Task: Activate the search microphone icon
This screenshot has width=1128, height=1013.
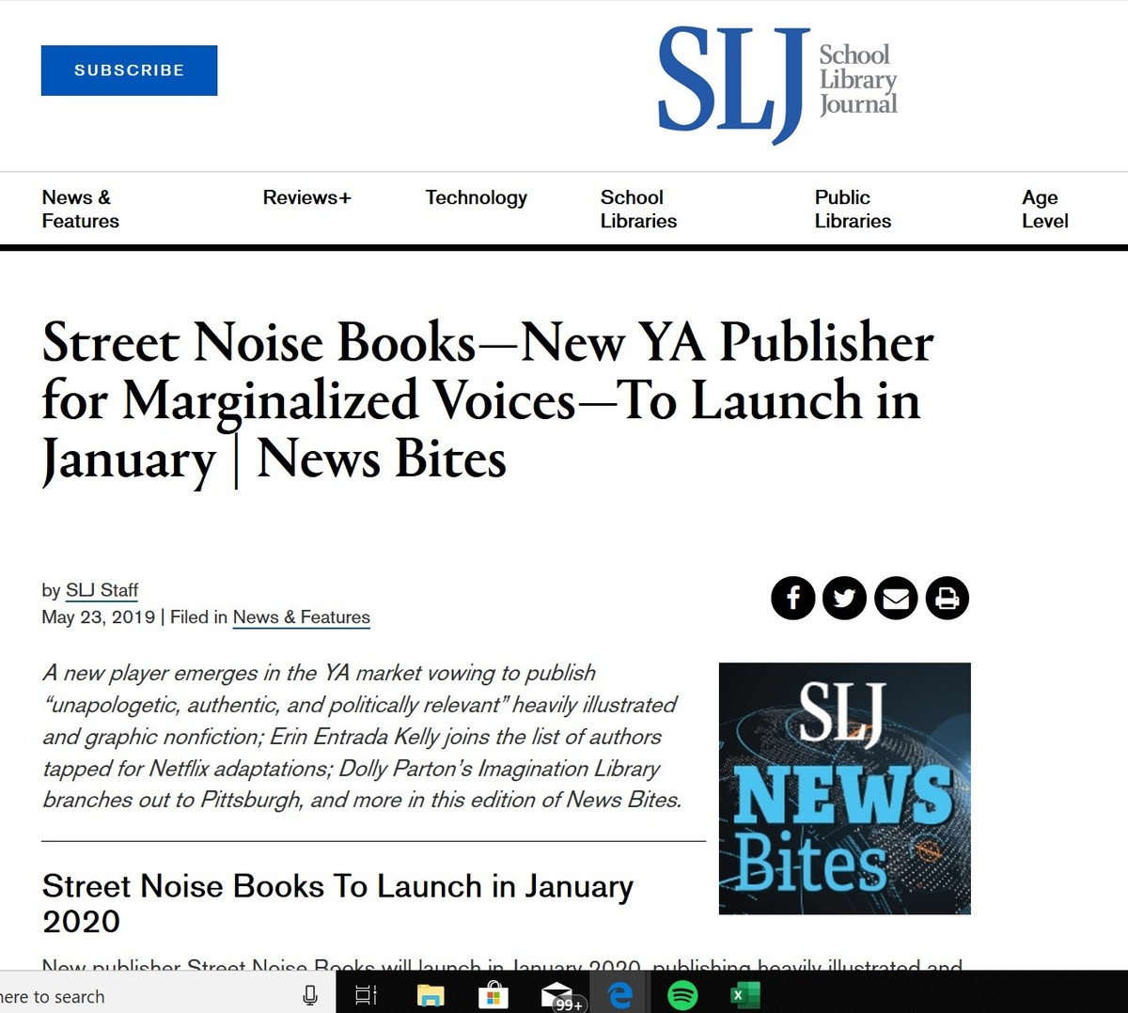Action: (310, 995)
